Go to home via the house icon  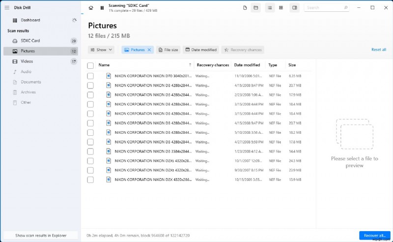[91, 8]
